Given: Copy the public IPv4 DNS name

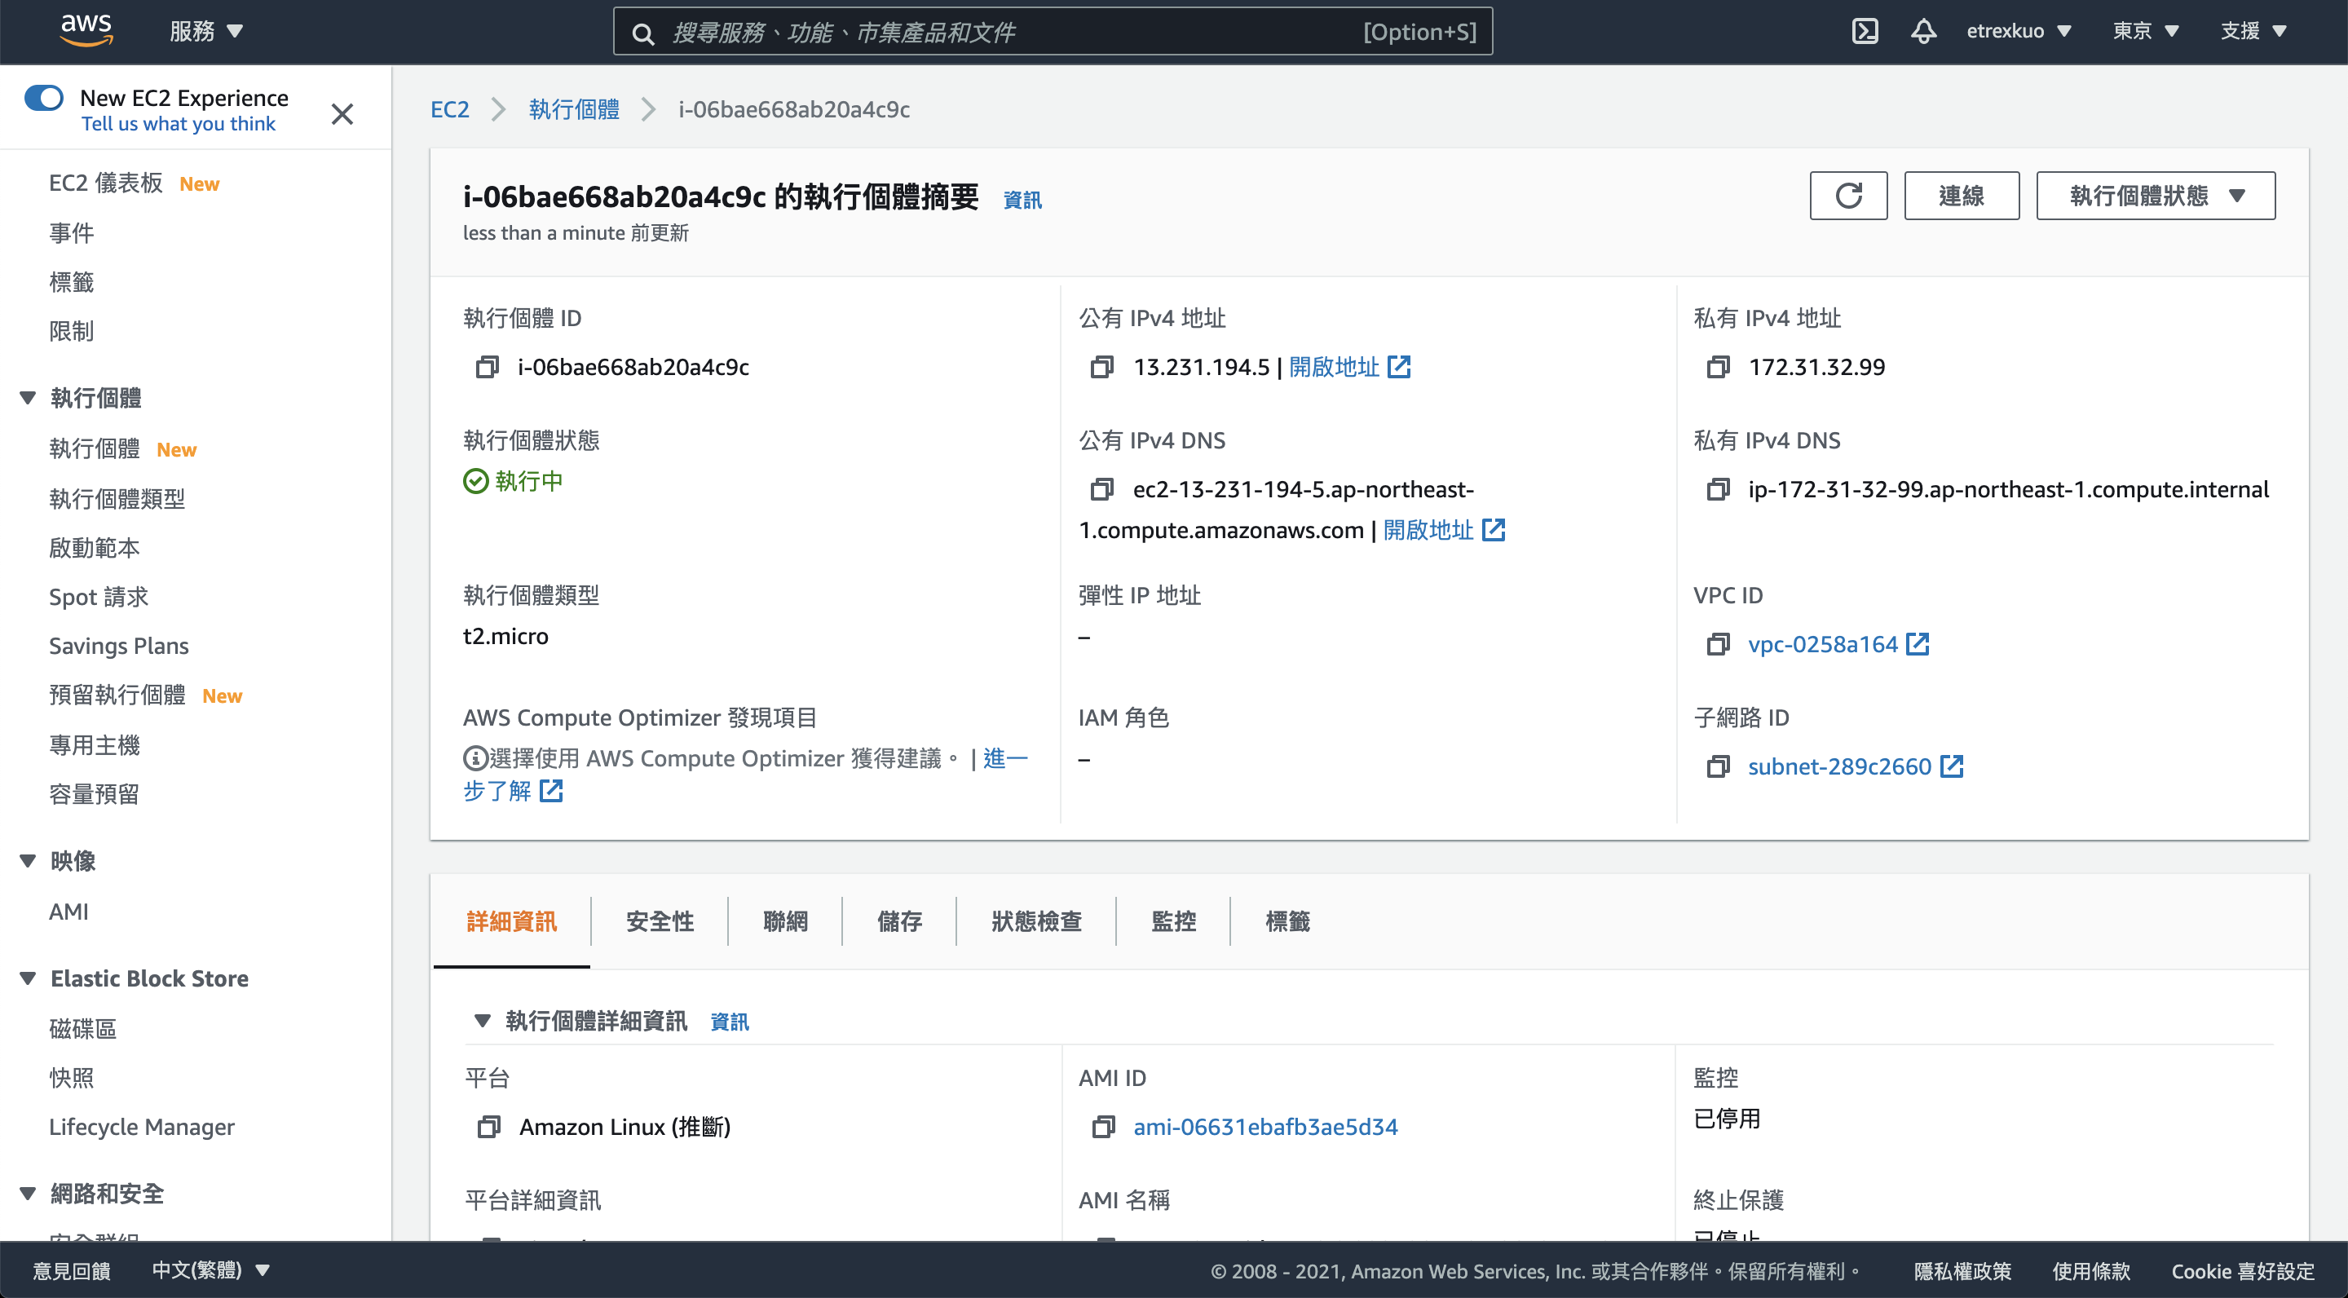Looking at the screenshot, I should click(1102, 489).
